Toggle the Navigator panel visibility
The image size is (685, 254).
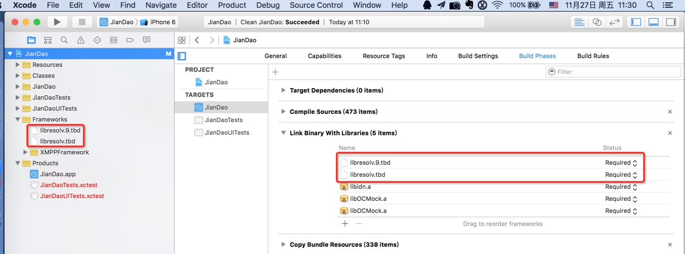pyautogui.click(x=636, y=22)
